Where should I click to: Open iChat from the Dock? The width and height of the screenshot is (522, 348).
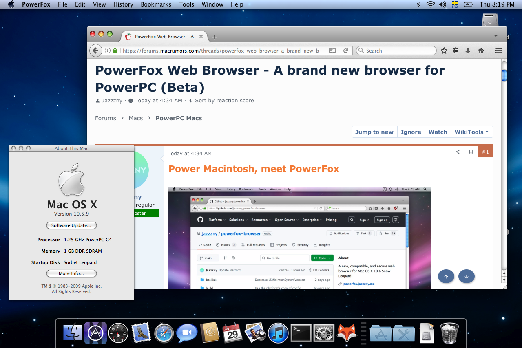click(x=187, y=333)
